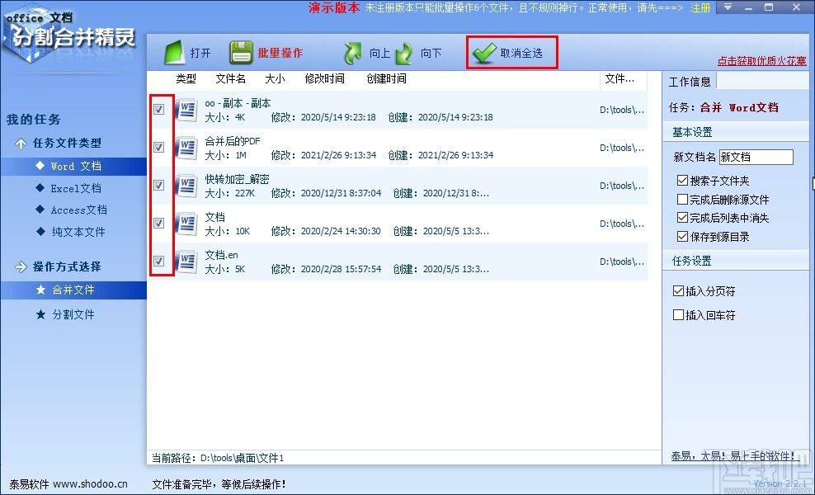Enable 完成后删除源文件 checkbox
Image resolution: width=815 pixels, height=495 pixels.
[682, 199]
